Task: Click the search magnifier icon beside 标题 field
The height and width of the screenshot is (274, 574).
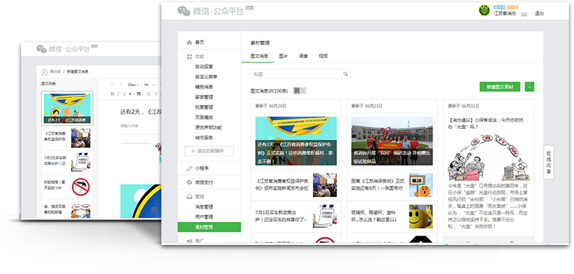Action: (345, 74)
